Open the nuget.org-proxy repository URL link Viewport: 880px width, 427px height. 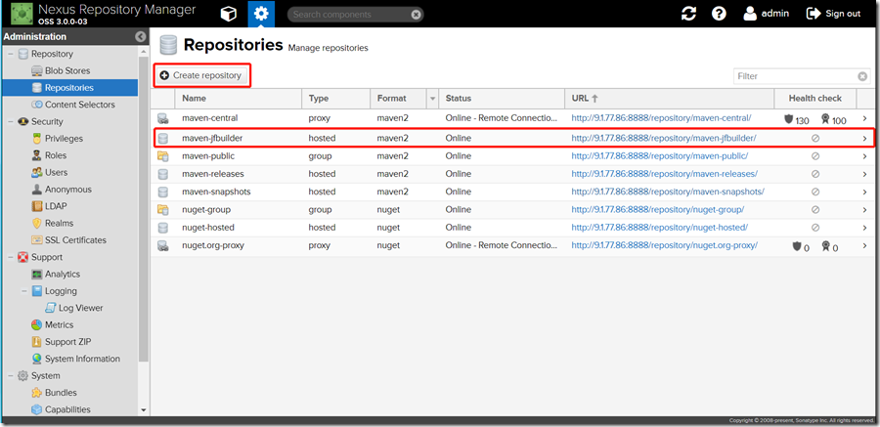tap(665, 245)
